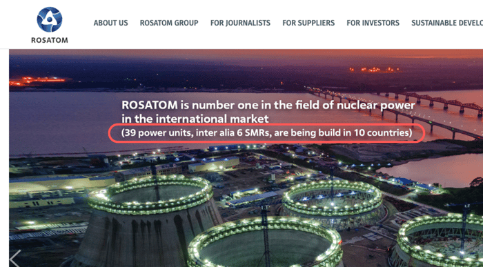Viewport: 483px width, 267px height.
Task: Click the orange lights on left shoreline
Action: pyautogui.click(x=37, y=81)
